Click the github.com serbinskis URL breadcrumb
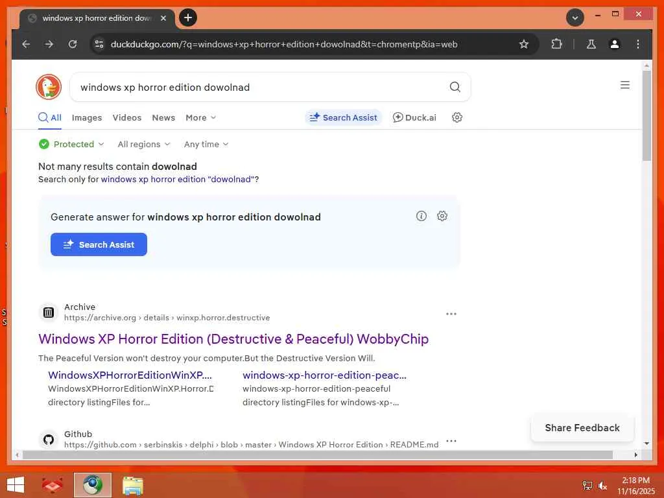The height and width of the screenshot is (498, 664). pos(251,445)
